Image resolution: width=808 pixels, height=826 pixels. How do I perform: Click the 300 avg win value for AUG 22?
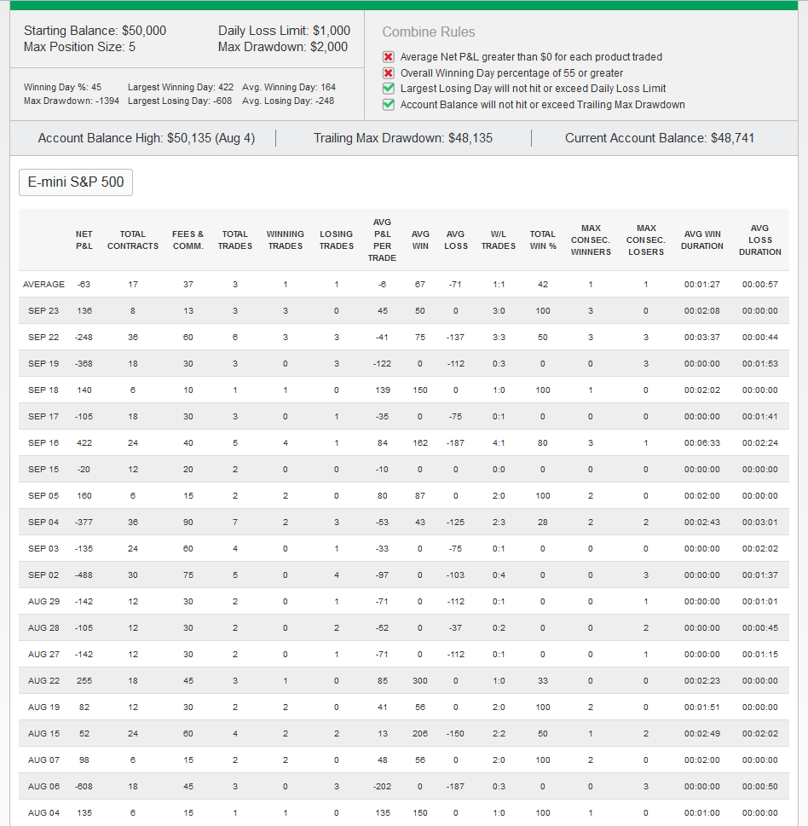[420, 680]
